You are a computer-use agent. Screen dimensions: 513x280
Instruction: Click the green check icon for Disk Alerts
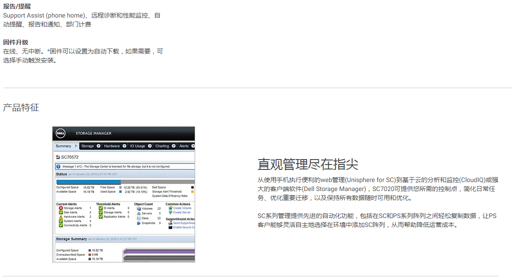pyautogui.click(x=61, y=212)
